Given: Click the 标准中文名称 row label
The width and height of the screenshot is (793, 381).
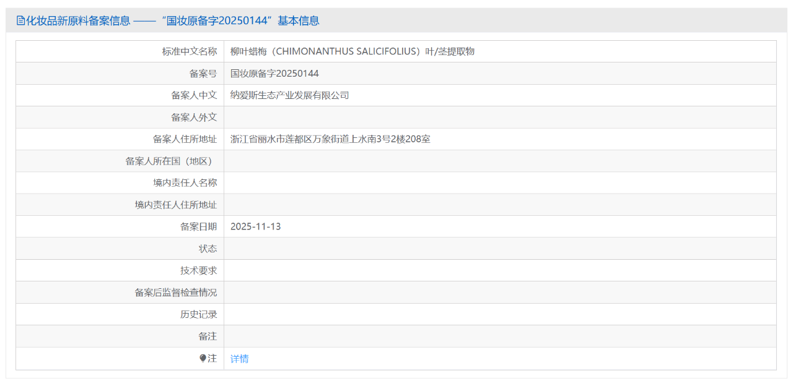Looking at the screenshot, I should click(189, 51).
